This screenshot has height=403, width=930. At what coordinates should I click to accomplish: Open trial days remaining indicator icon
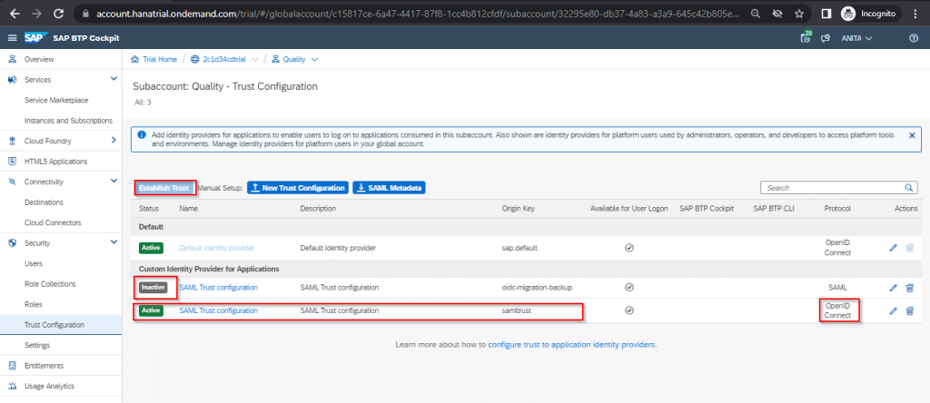806,38
